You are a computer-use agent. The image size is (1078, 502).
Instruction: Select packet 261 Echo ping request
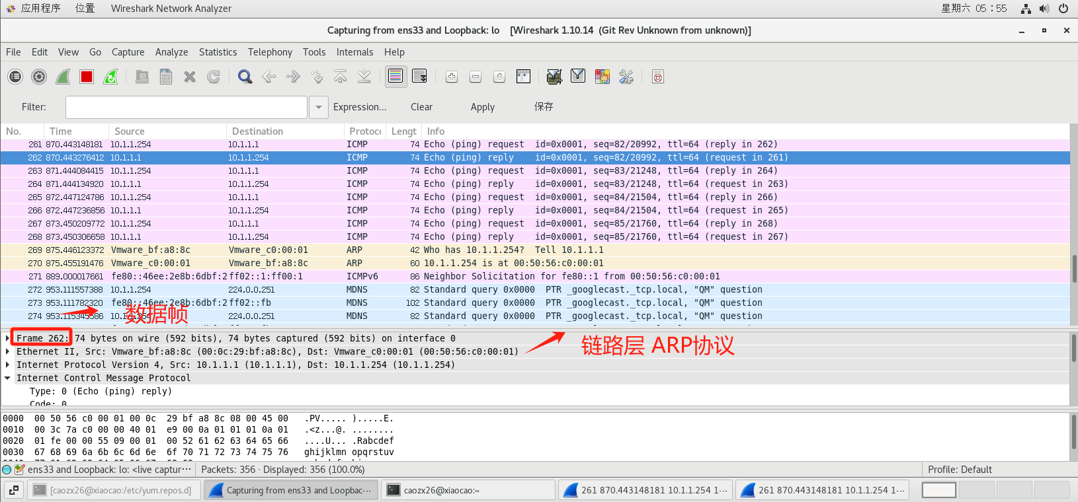point(535,144)
